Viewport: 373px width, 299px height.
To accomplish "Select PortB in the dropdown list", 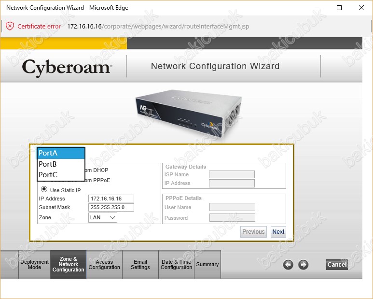I will pos(61,164).
